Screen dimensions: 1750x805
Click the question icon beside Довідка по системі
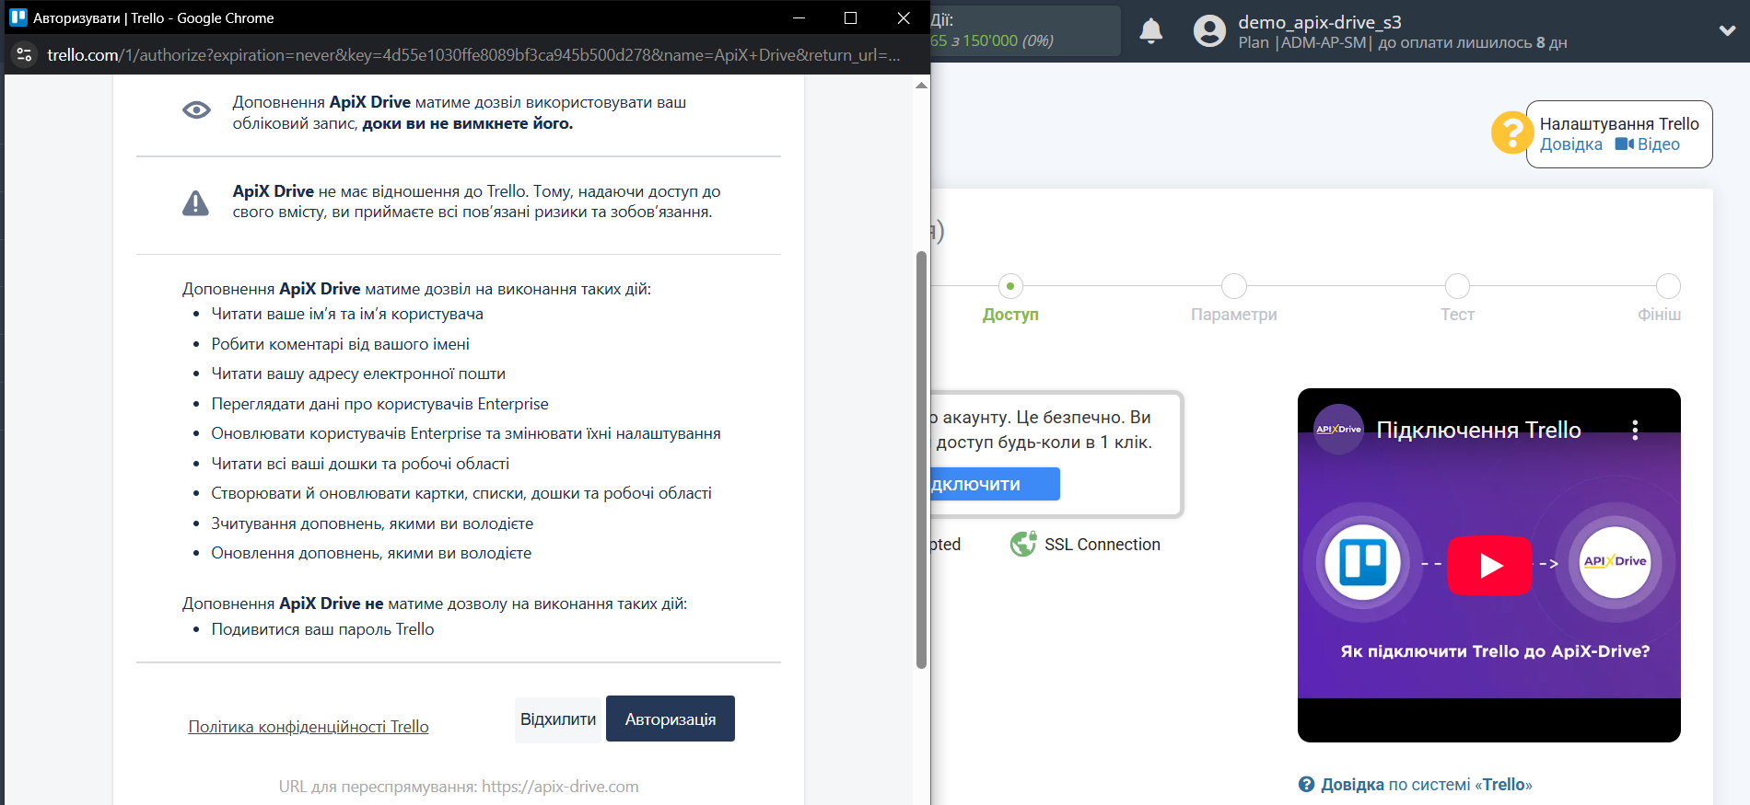click(1306, 784)
